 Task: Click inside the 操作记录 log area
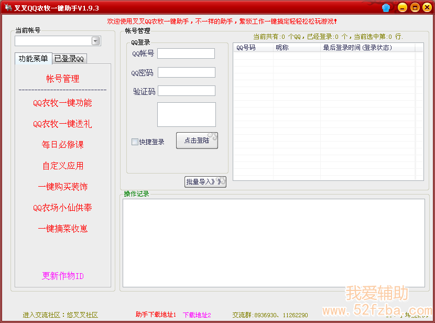274,243
